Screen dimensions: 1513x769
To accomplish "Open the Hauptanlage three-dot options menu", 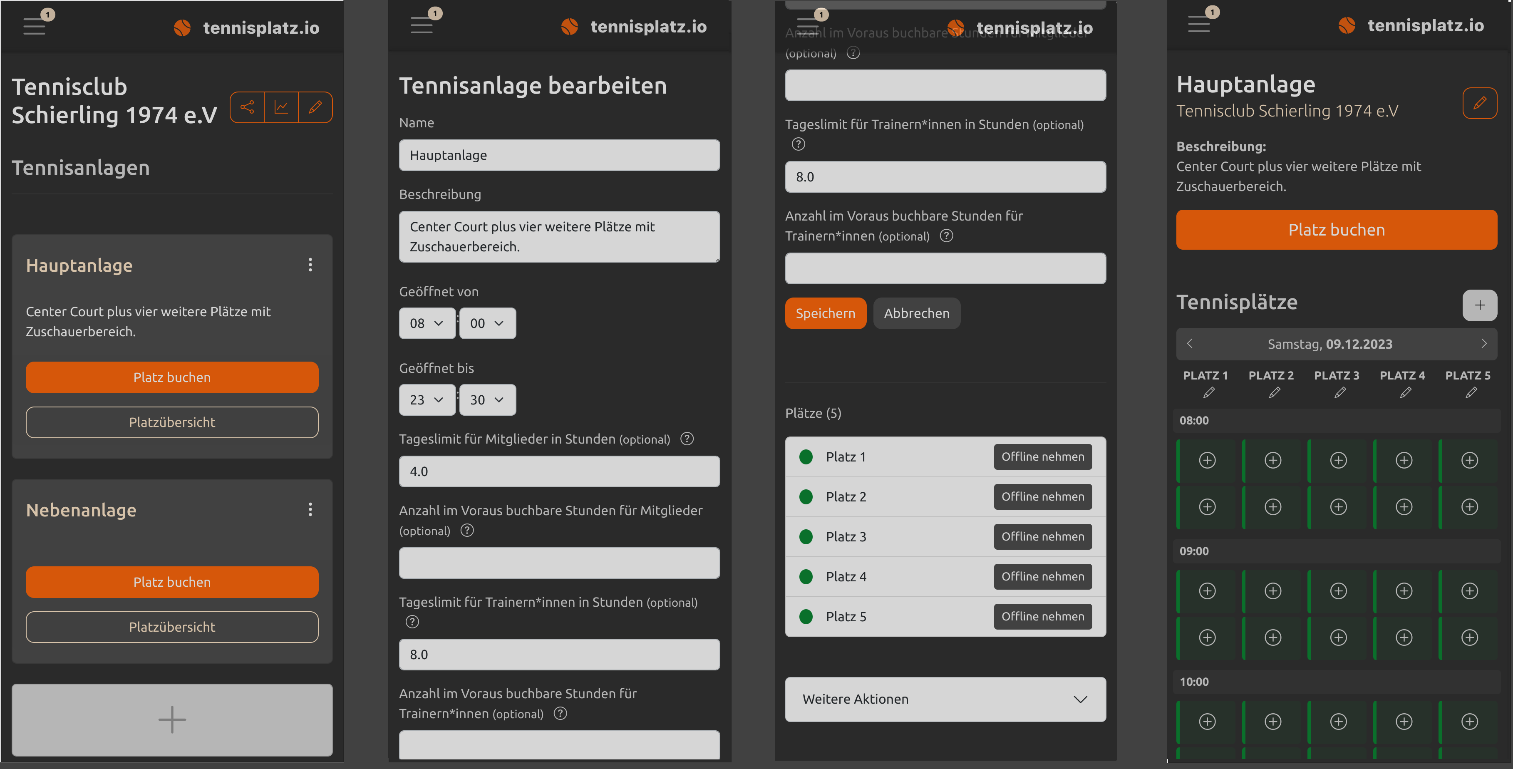I will tap(310, 265).
